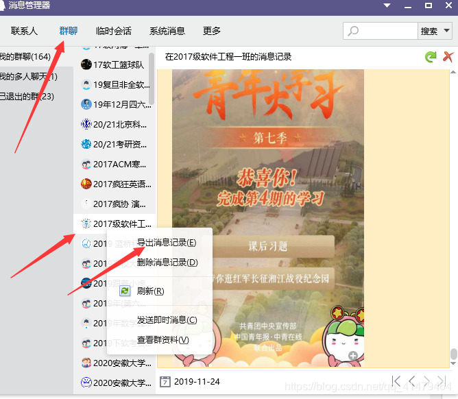Click avatar of 17软工篮球队 group
Screen dimensions: 458x399
(86, 64)
